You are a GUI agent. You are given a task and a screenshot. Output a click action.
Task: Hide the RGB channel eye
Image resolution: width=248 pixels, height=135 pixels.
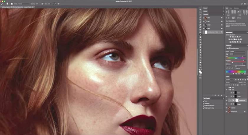click(204, 18)
